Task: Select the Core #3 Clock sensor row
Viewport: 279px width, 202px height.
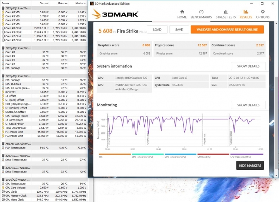Action: tap(44, 40)
